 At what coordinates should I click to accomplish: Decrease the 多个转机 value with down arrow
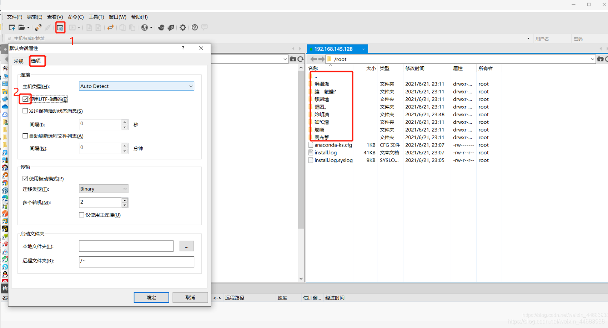click(x=125, y=205)
